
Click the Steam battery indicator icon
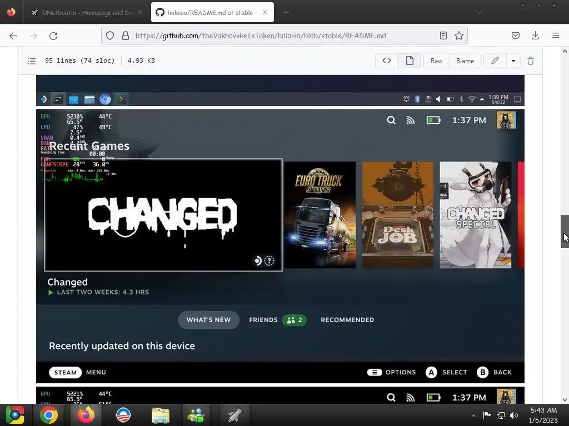click(433, 120)
